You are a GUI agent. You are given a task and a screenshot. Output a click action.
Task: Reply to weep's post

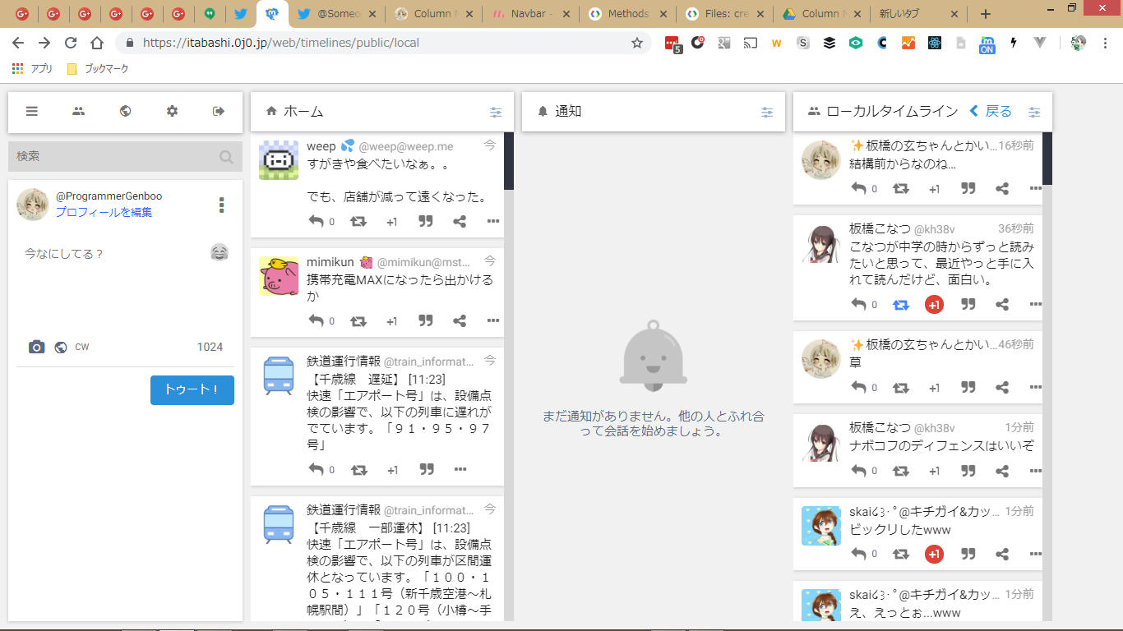316,221
